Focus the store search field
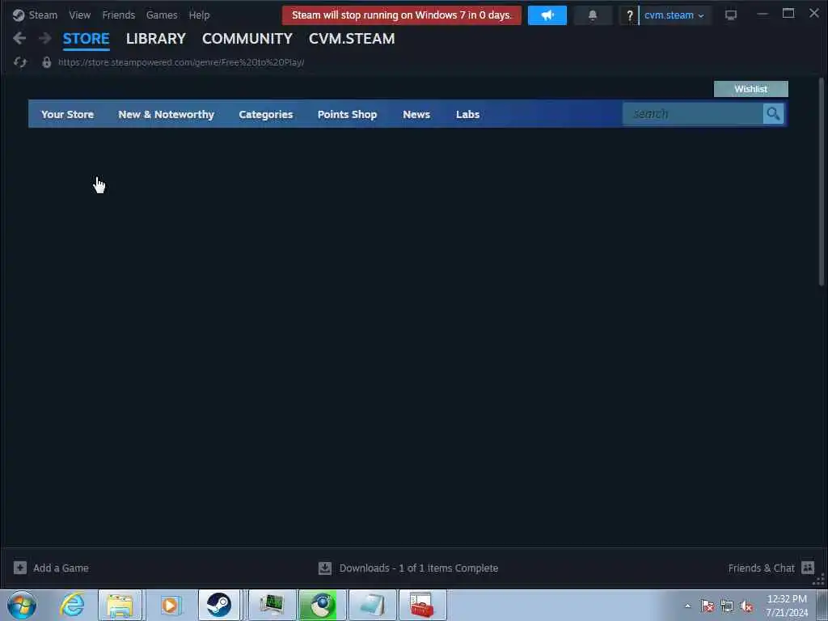This screenshot has width=828, height=621. pos(692,113)
